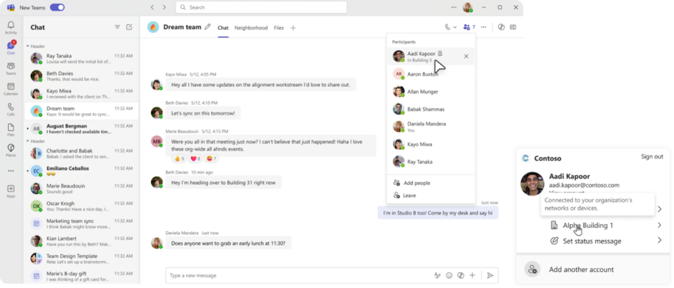Open the Activity feed icon

[x=11, y=28]
